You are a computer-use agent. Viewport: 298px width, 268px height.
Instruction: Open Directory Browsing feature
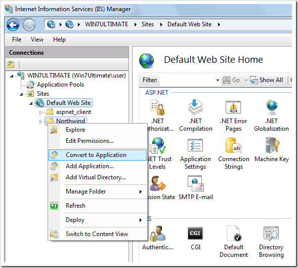coord(271,242)
